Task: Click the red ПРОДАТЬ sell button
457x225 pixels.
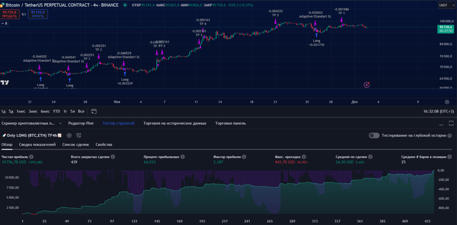Action: [x=10, y=14]
